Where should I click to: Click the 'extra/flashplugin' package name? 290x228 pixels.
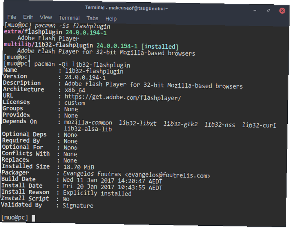click(x=33, y=32)
